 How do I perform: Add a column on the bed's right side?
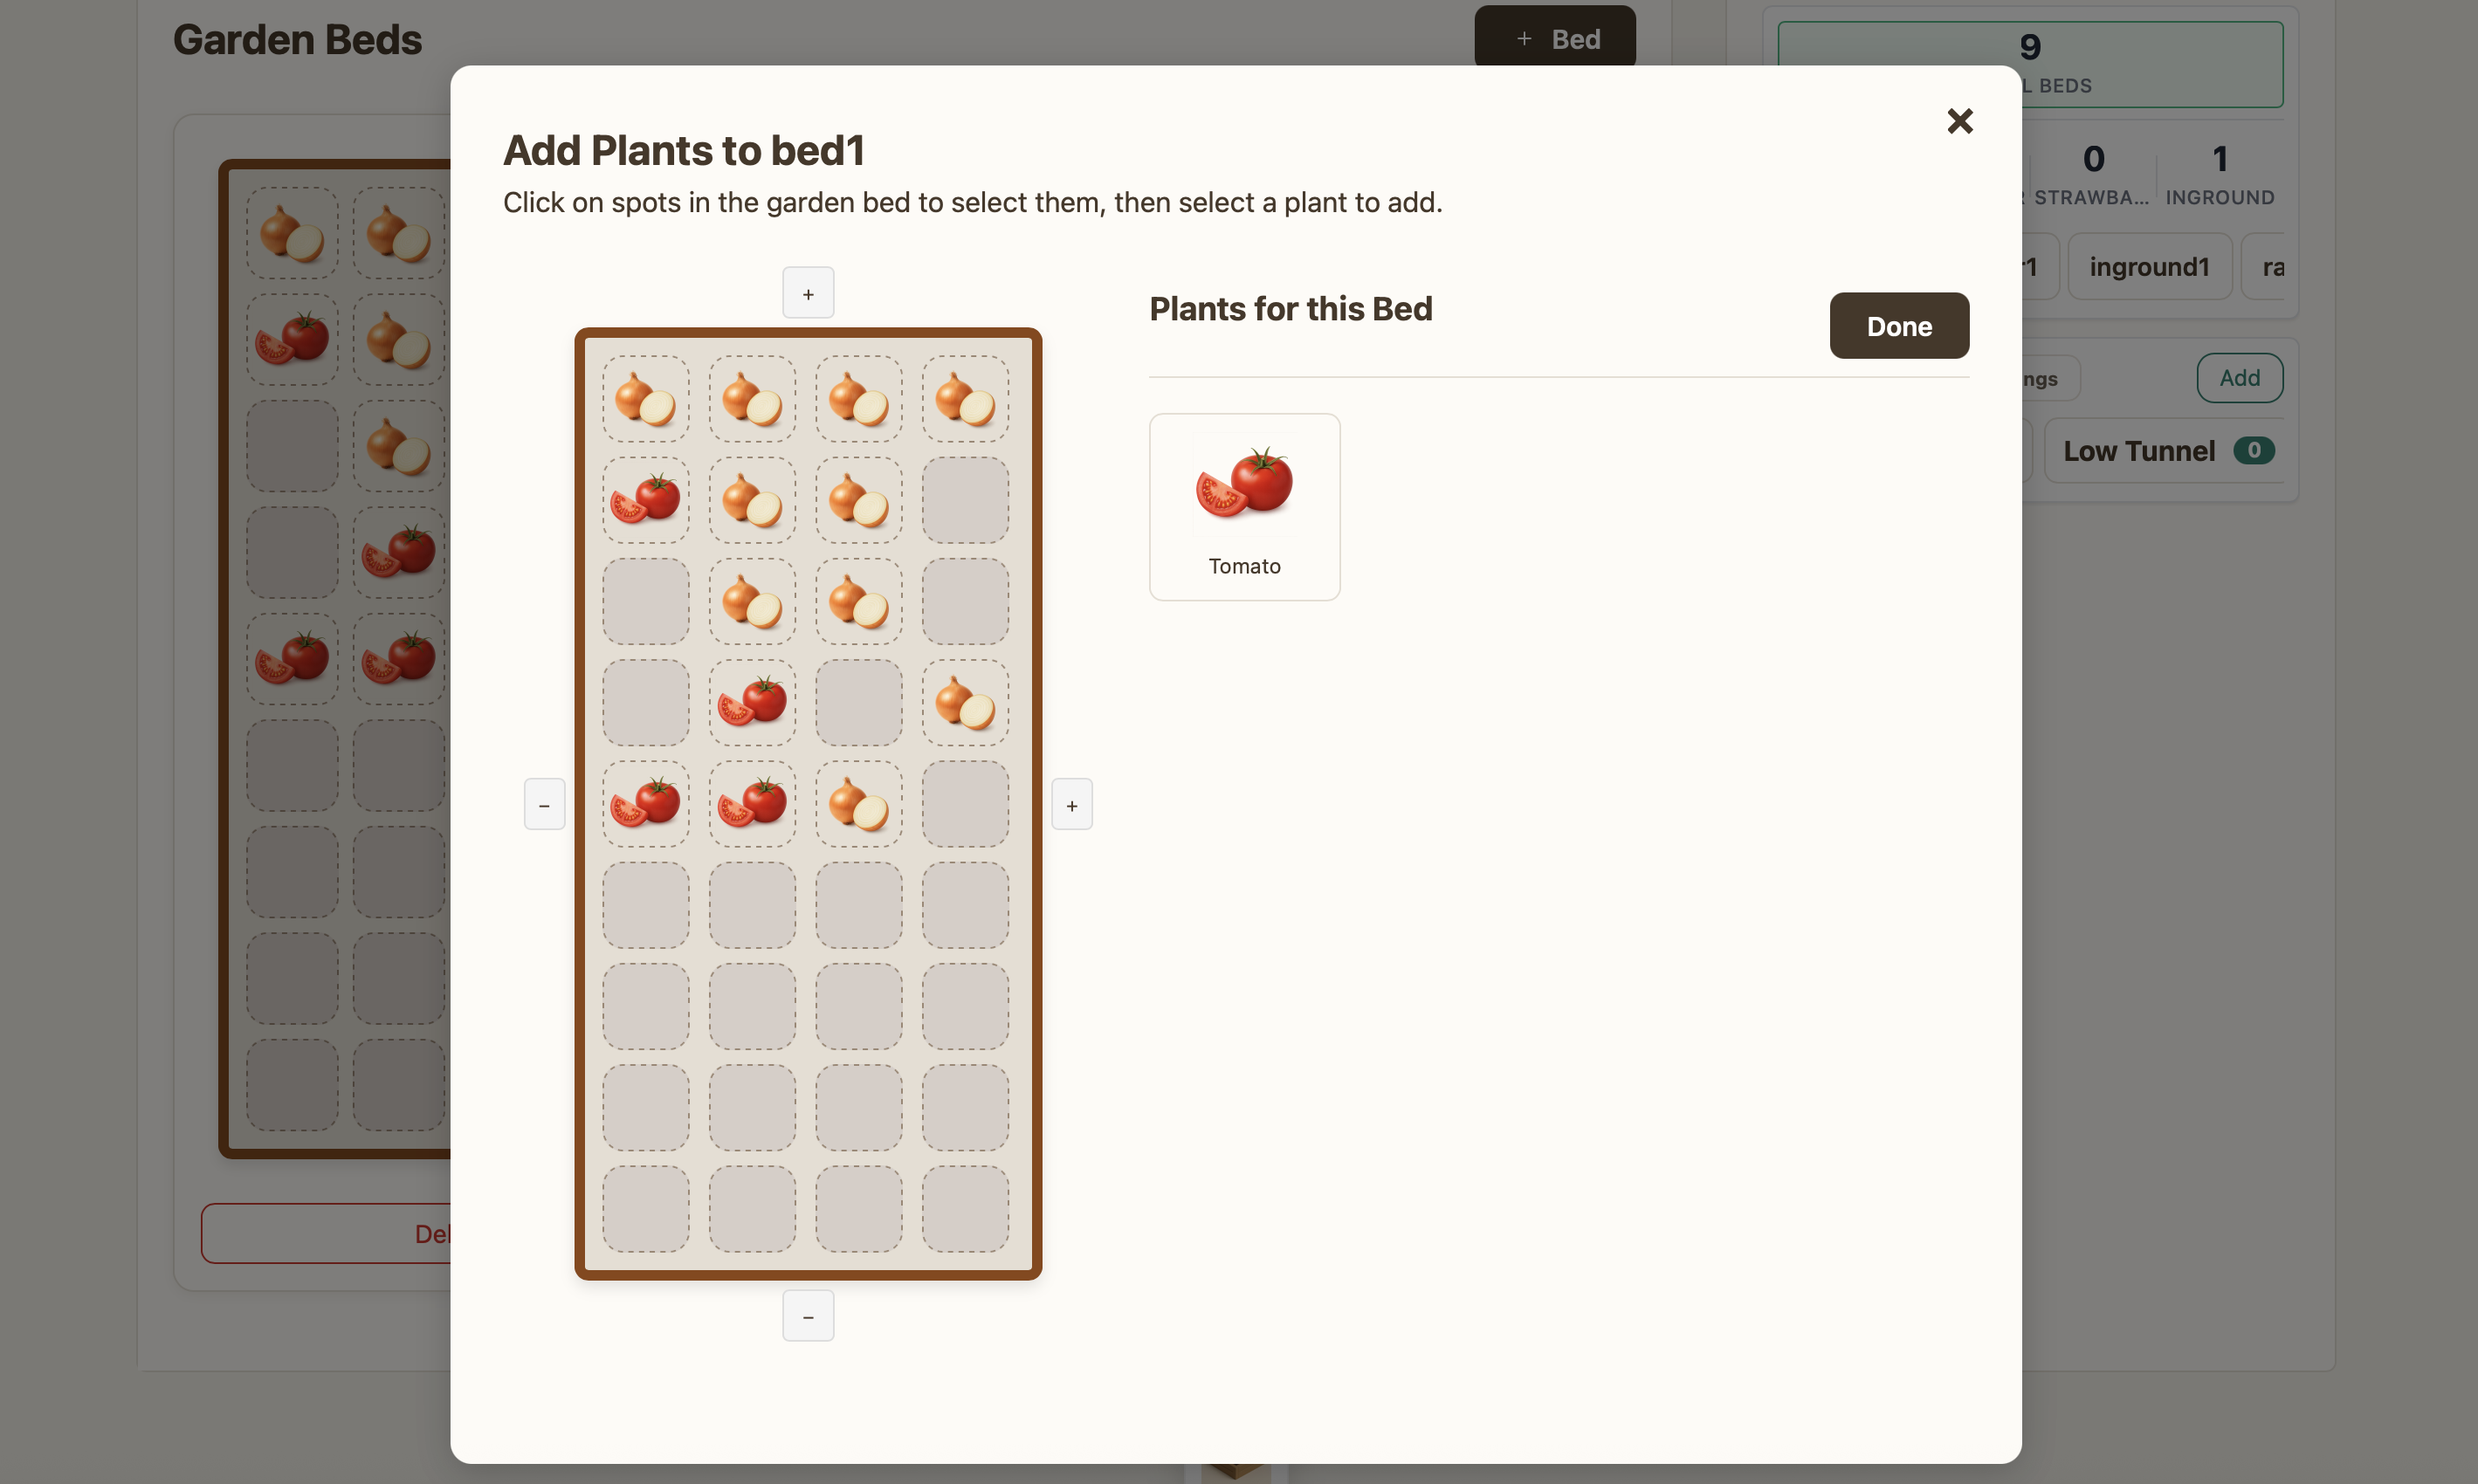tap(1071, 805)
